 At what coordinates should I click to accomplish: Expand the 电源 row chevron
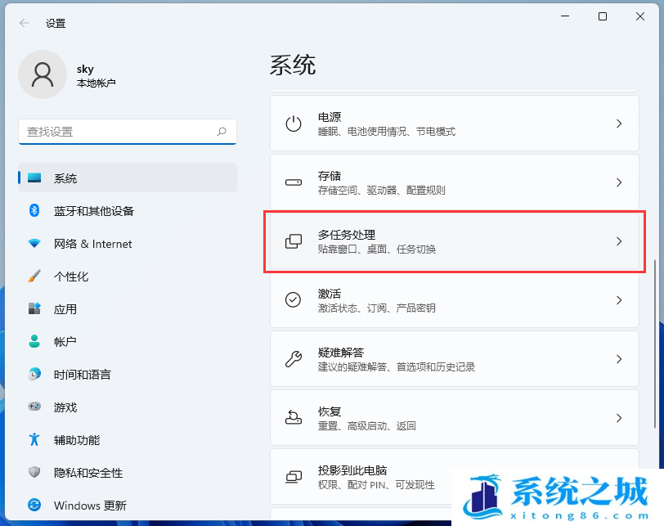coord(619,123)
